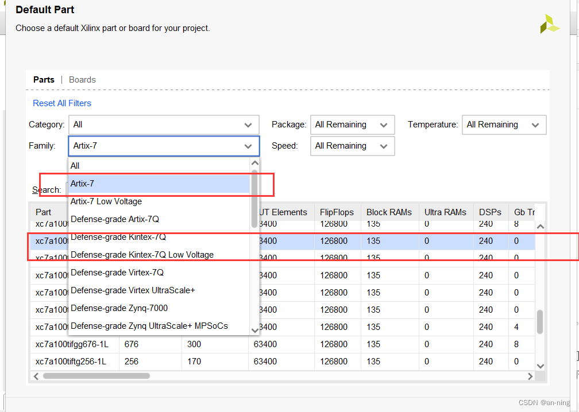This screenshot has width=579, height=412.
Task: Choose Defense-grade Virtex UltraScale+ option
Action: pyautogui.click(x=159, y=290)
